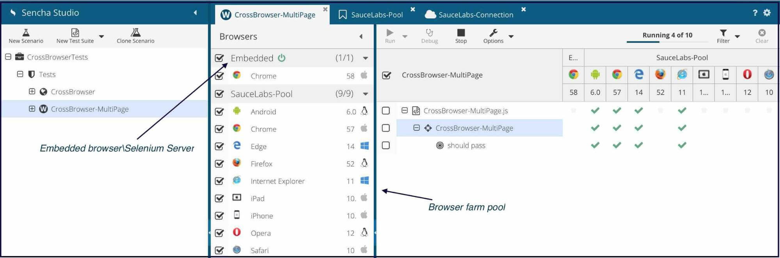Viewport: 780px width, 258px height.
Task: Click the Clear results icon
Action: pyautogui.click(x=762, y=32)
